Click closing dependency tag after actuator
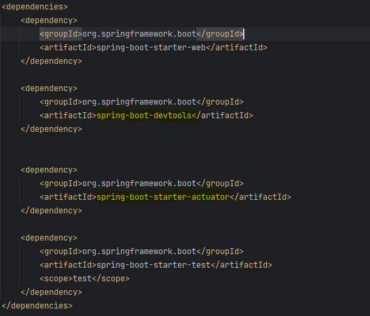 tap(51, 211)
